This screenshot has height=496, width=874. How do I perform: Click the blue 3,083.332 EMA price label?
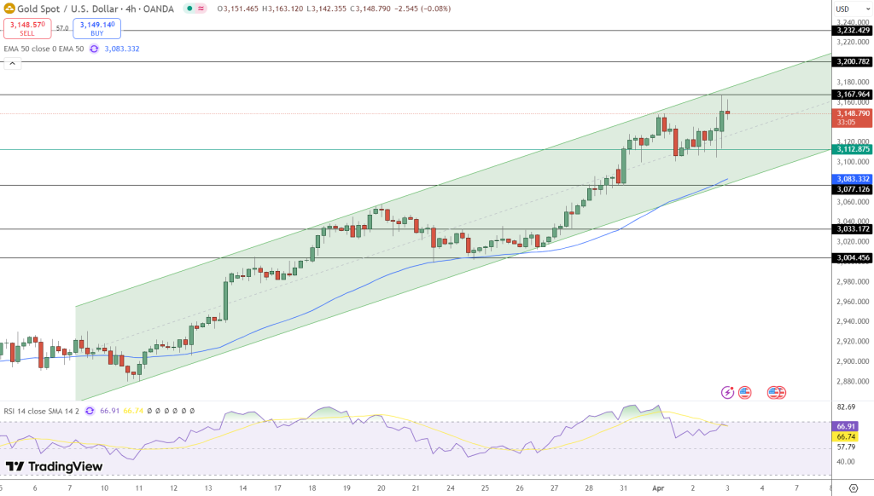point(853,179)
